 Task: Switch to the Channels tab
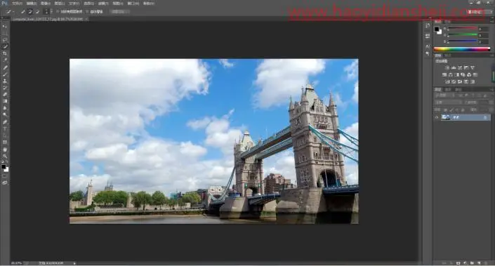(x=448, y=90)
